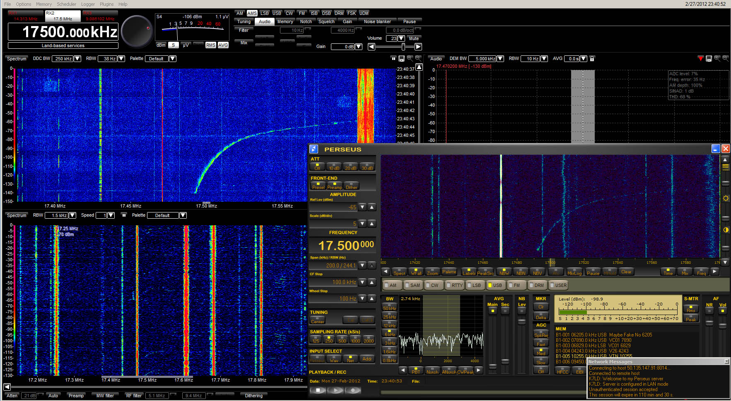
Task: Switch to the Squelch tab
Action: tap(326, 21)
